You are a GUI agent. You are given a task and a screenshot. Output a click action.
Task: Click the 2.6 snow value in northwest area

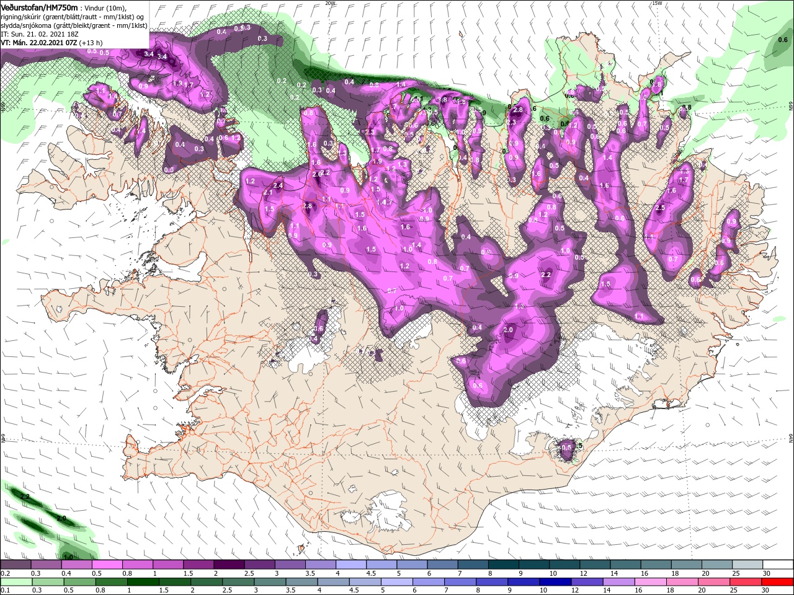pos(317,174)
